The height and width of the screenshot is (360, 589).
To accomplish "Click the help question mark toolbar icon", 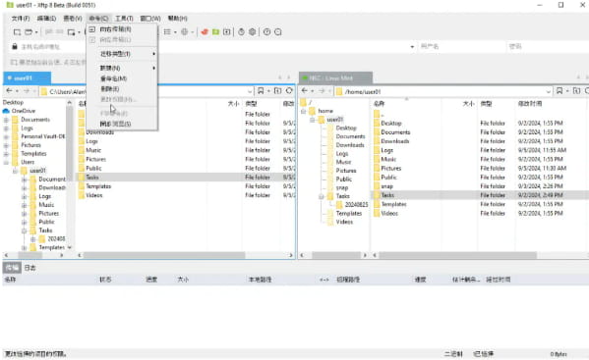I will (x=266, y=32).
